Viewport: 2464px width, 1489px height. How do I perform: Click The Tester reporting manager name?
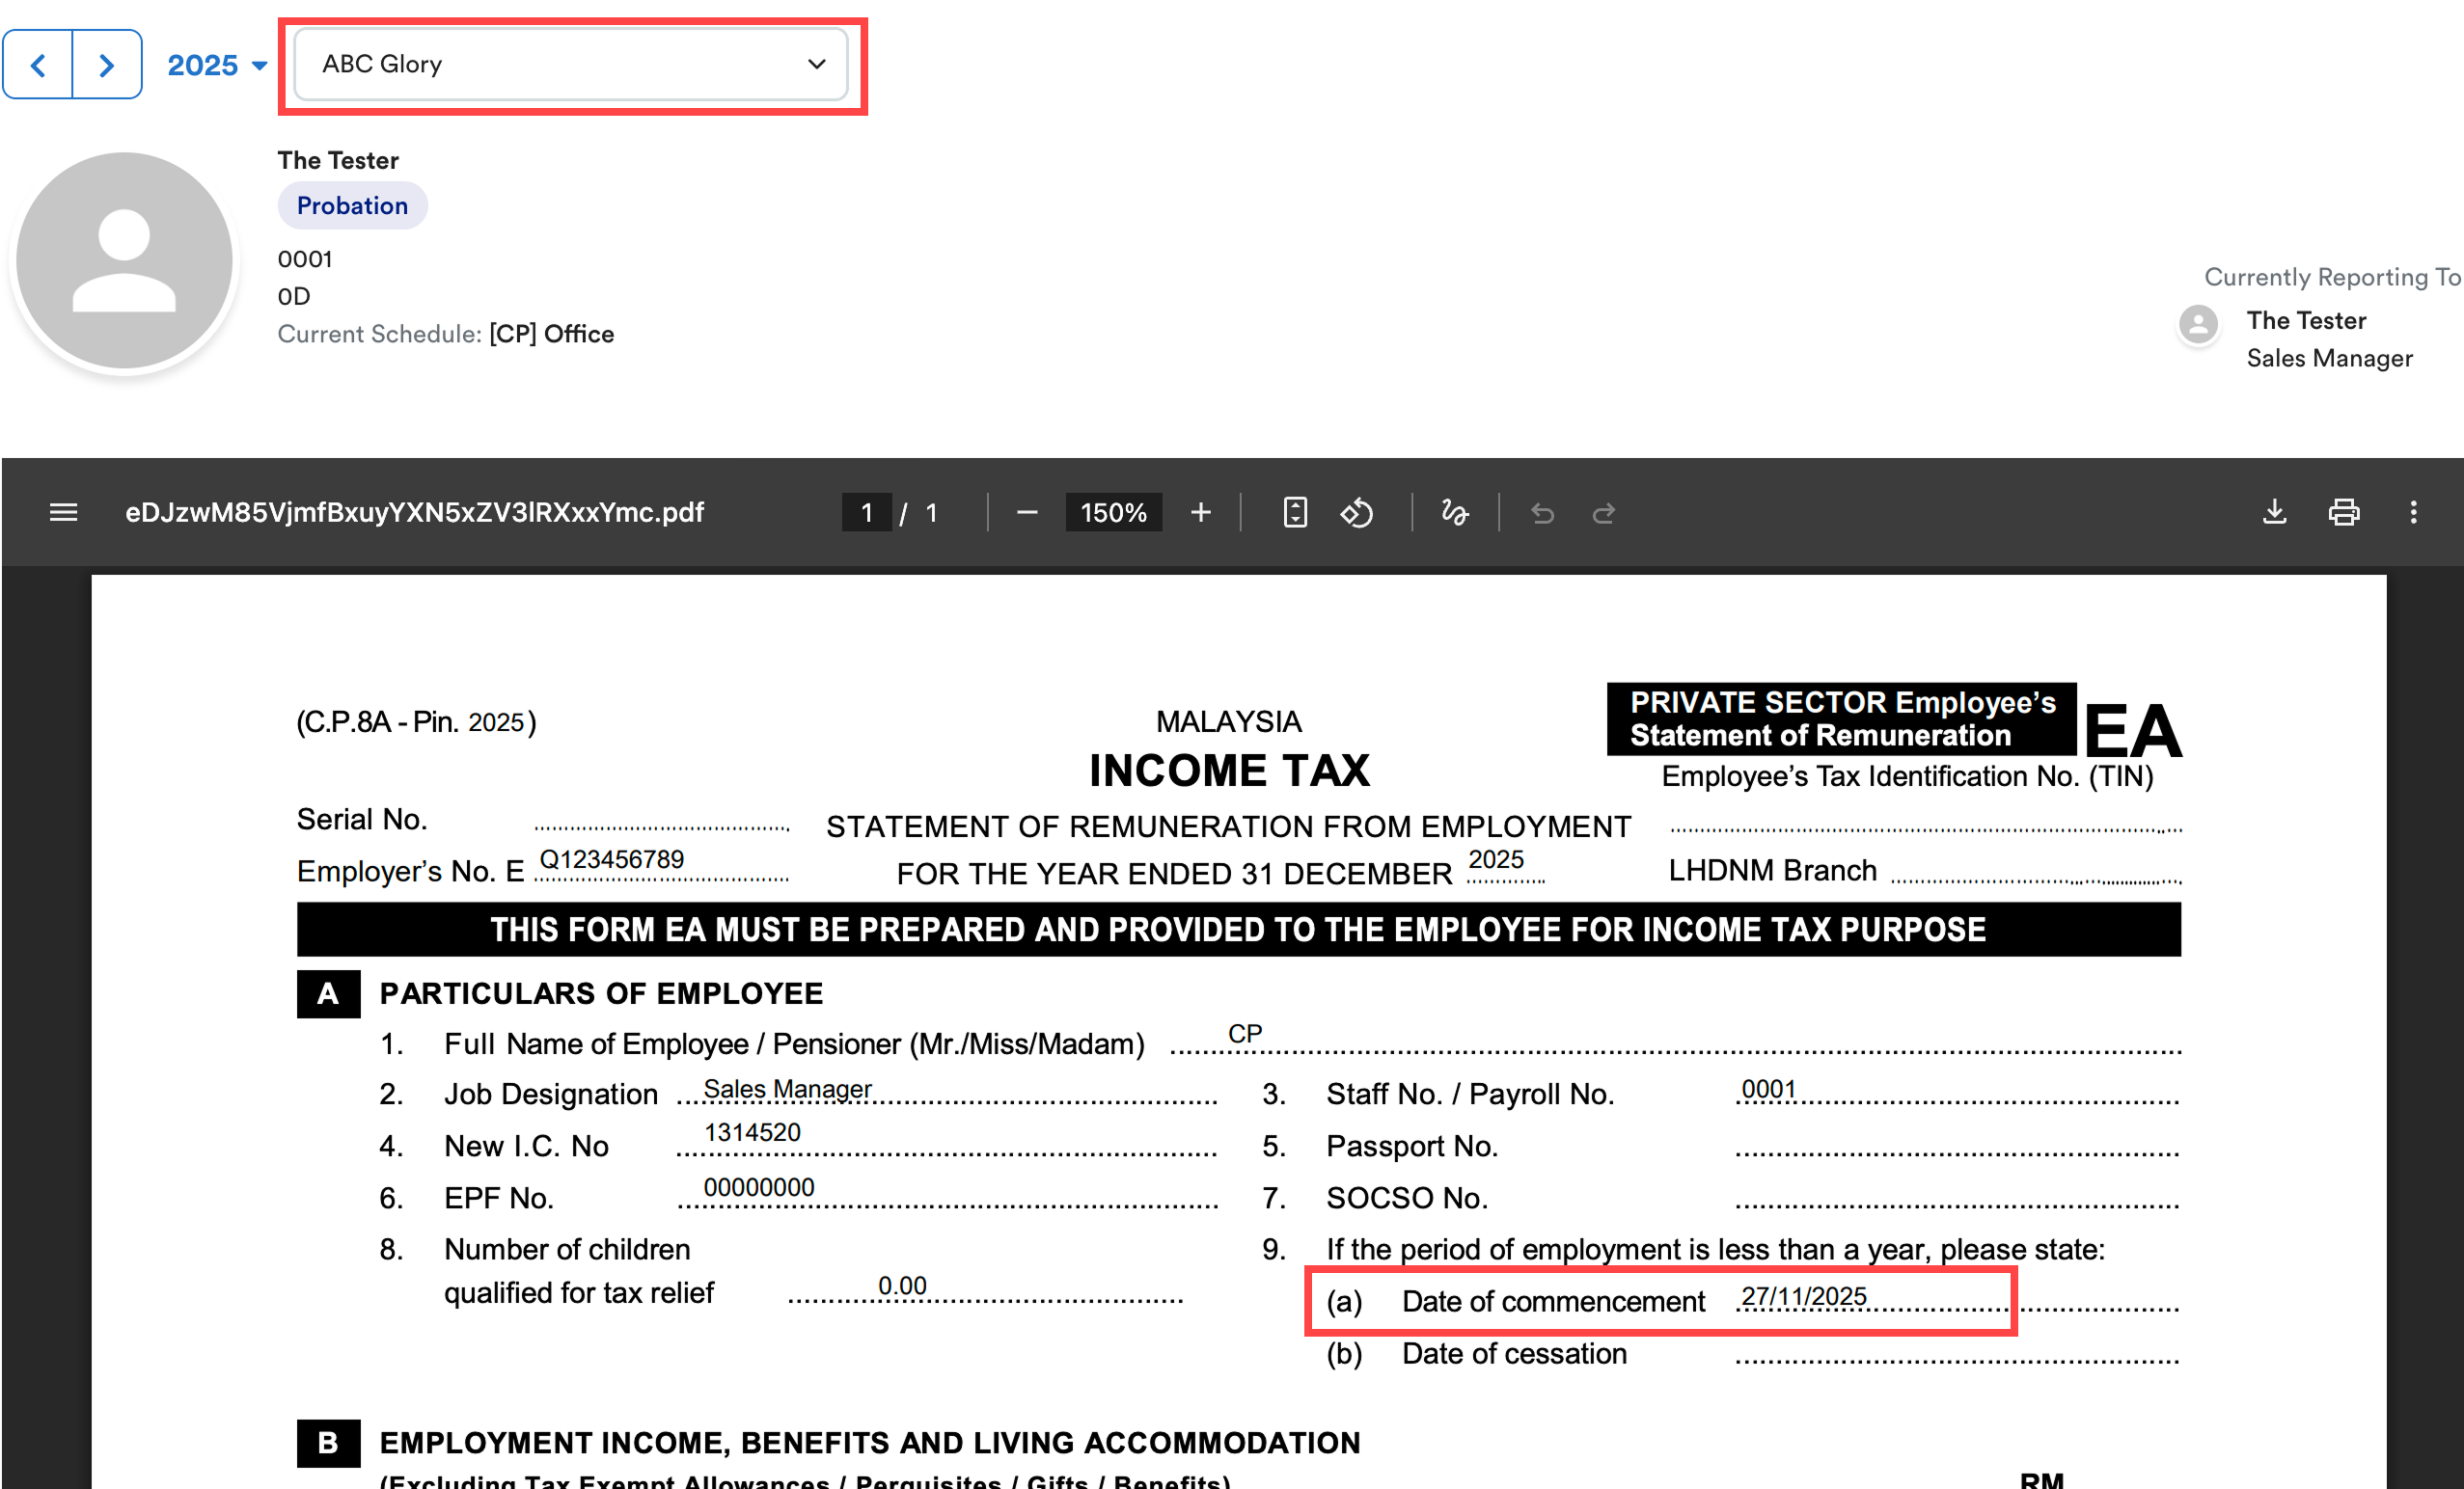click(2306, 321)
